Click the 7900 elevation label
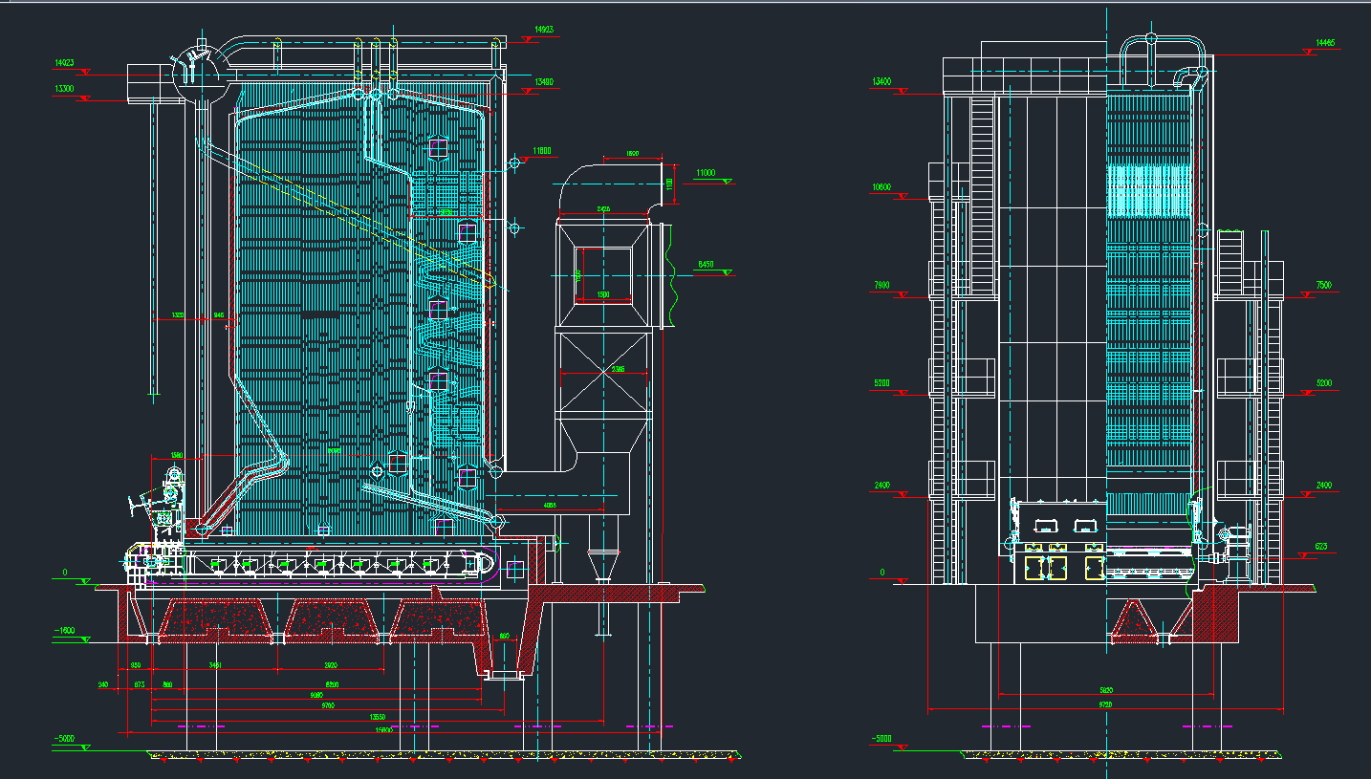The height and width of the screenshot is (779, 1371). tap(881, 285)
